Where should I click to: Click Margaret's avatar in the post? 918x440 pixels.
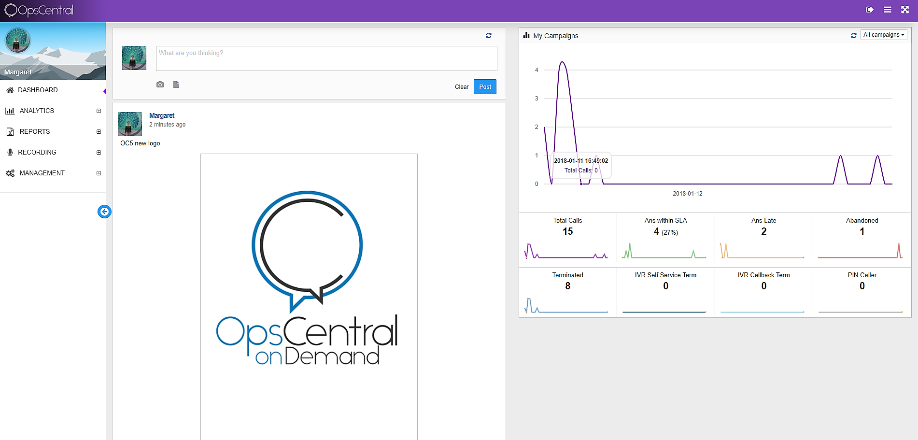(130, 124)
